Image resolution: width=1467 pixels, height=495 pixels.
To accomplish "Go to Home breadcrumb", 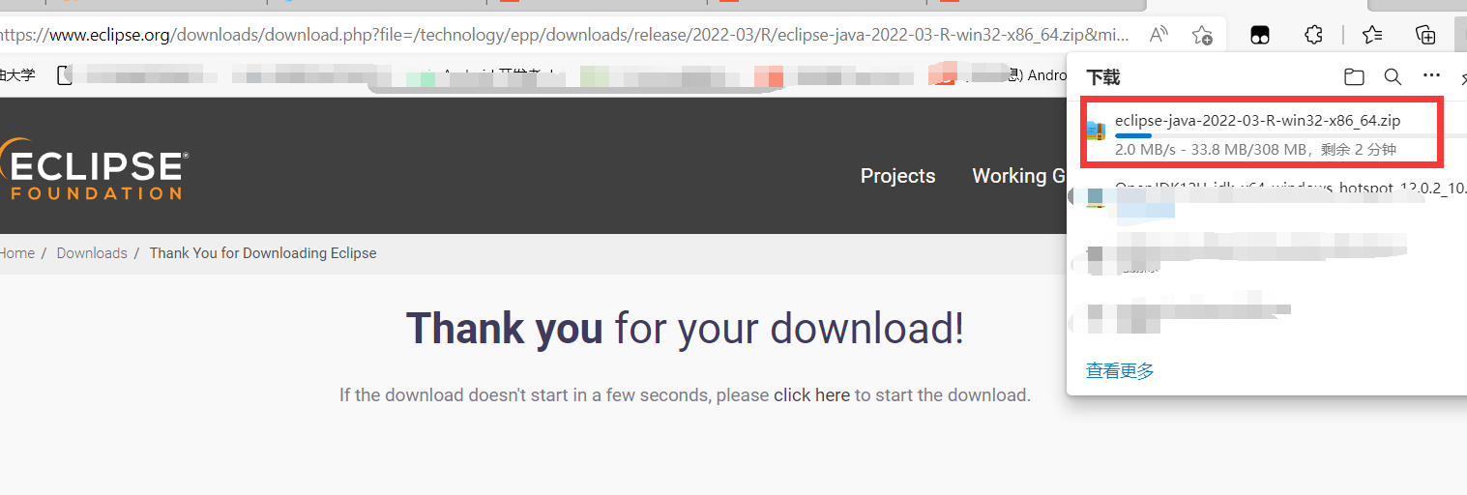I will (16, 253).
